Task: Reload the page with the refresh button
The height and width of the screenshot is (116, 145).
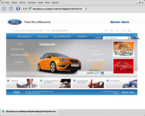Action: 18,9
